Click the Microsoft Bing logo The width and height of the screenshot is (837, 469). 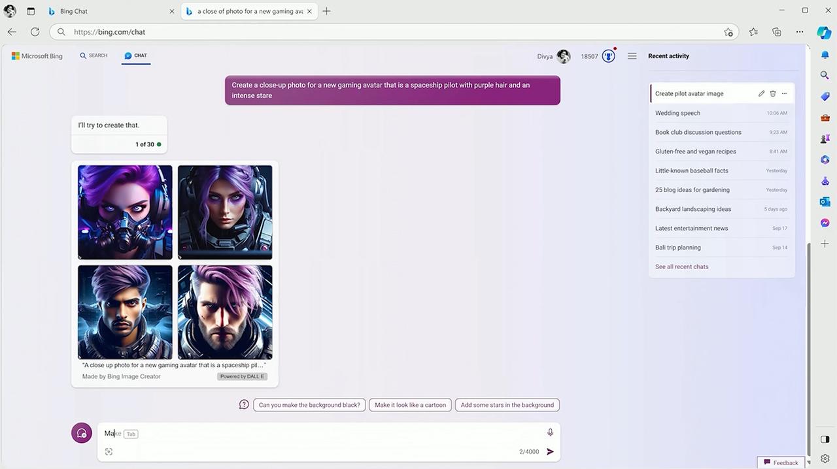tap(37, 56)
